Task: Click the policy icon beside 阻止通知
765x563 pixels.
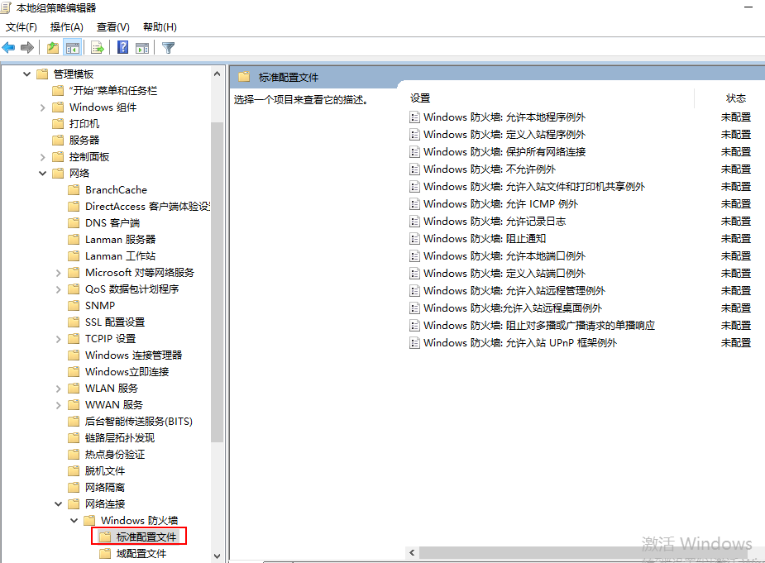Action: point(414,239)
